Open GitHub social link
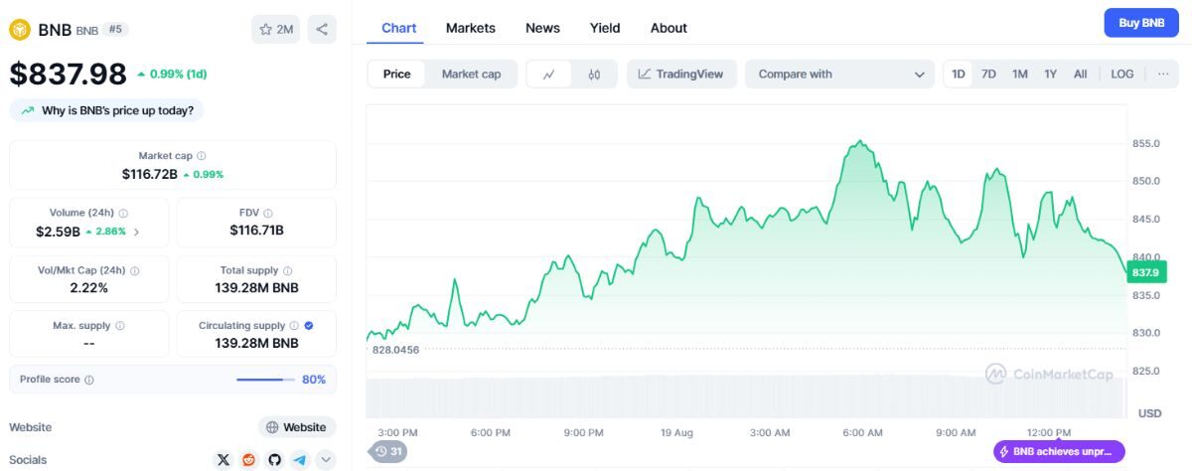 click(x=274, y=460)
